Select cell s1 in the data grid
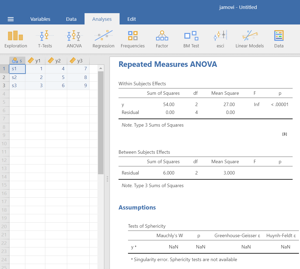The height and width of the screenshot is (269, 300). (17, 69)
